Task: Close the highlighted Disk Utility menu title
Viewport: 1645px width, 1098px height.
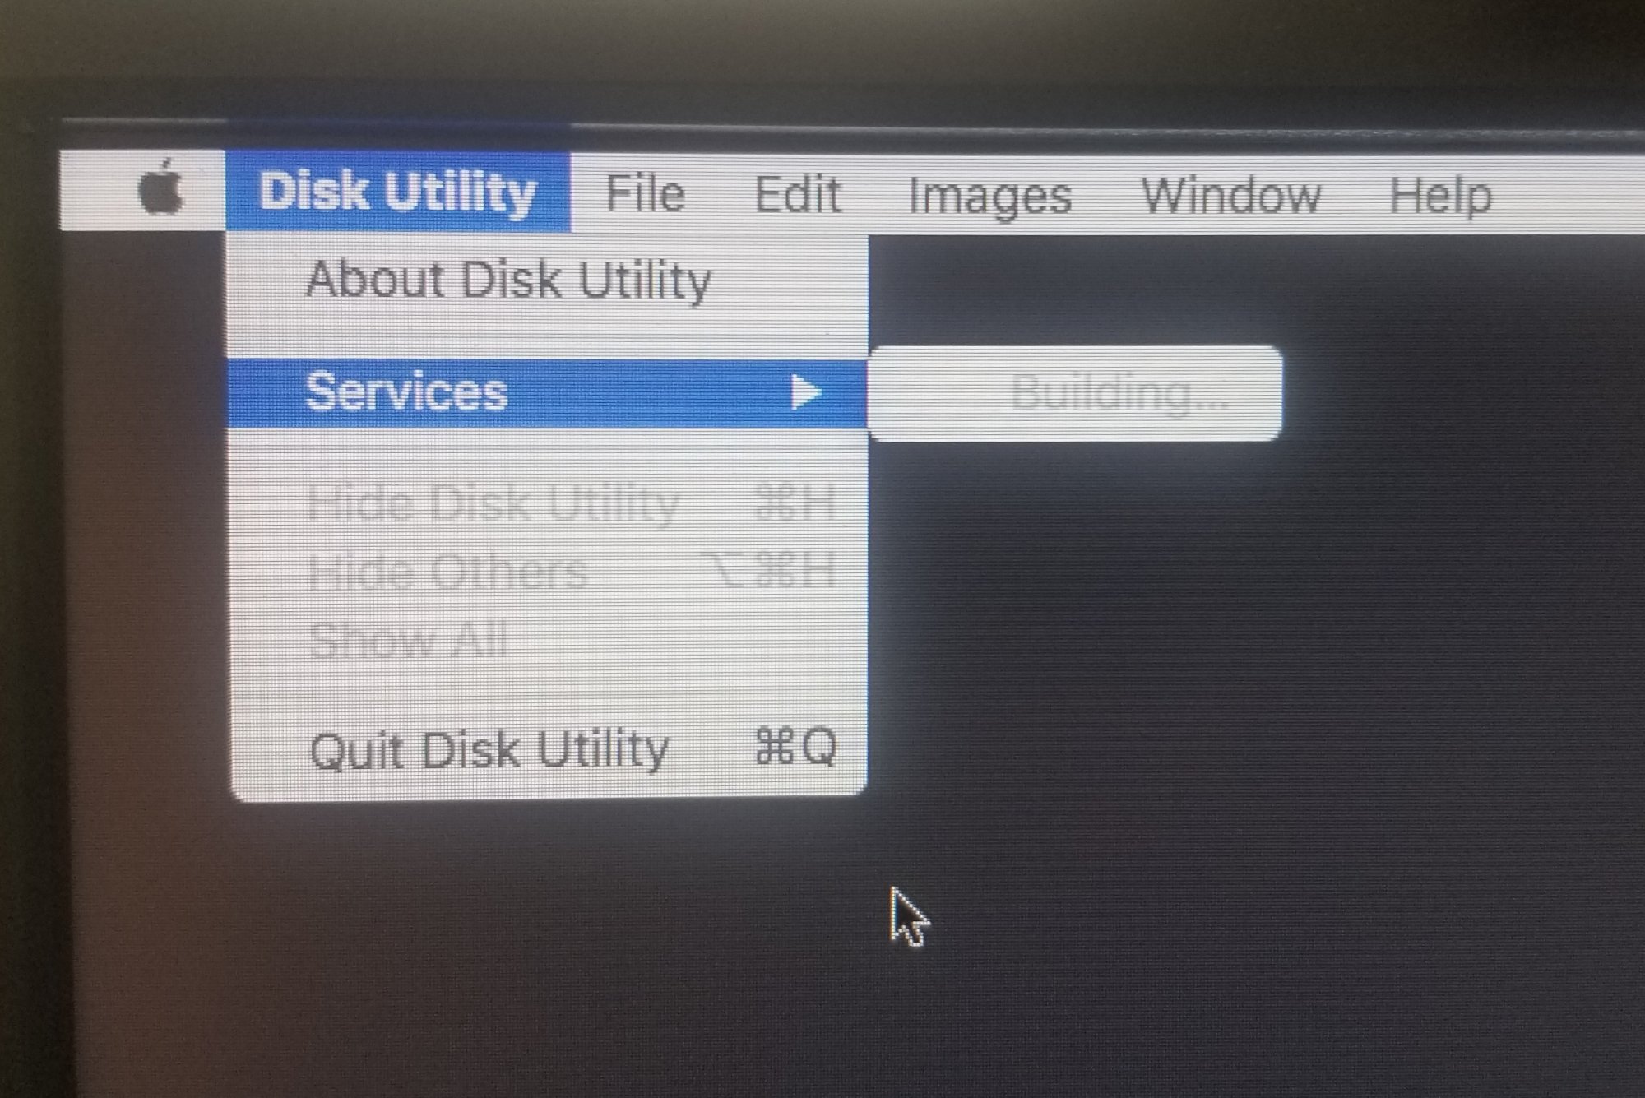Action: click(x=398, y=191)
